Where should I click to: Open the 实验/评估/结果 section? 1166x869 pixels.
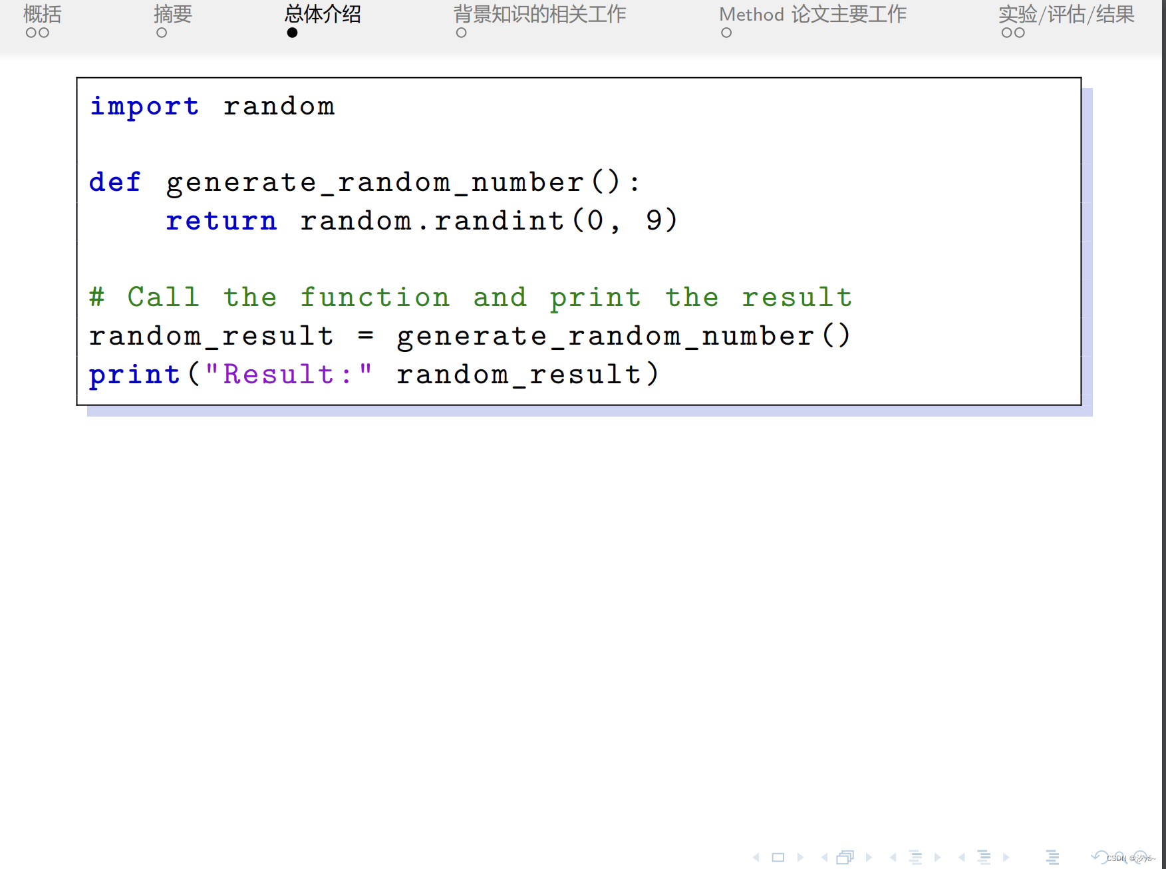(1066, 14)
